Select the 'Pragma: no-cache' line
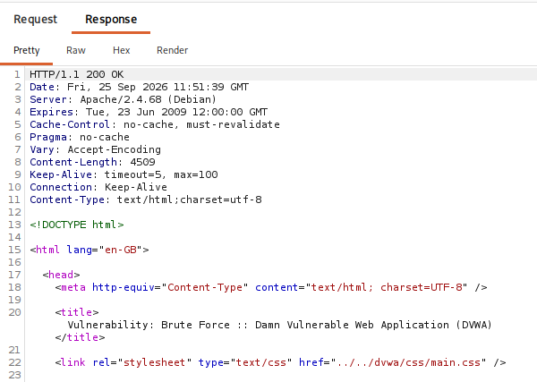Image resolution: width=537 pixels, height=382 pixels. click(80, 137)
